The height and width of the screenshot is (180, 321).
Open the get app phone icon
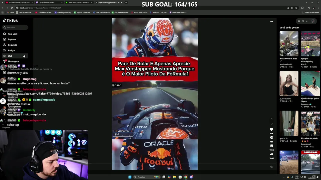click(x=303, y=21)
